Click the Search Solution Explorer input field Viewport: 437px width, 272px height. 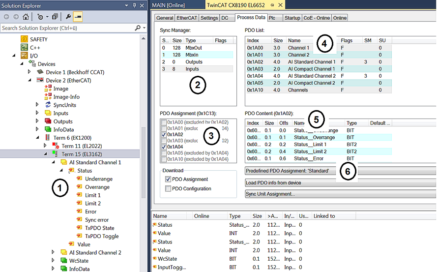click(x=67, y=28)
